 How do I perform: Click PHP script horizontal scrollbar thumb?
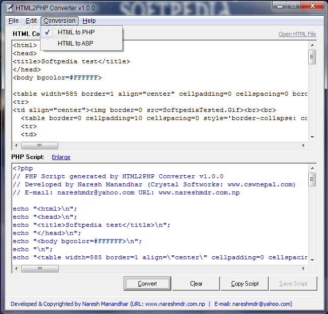[x=40, y=268]
